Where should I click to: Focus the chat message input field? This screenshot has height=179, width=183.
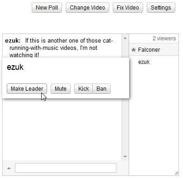click(66, 168)
